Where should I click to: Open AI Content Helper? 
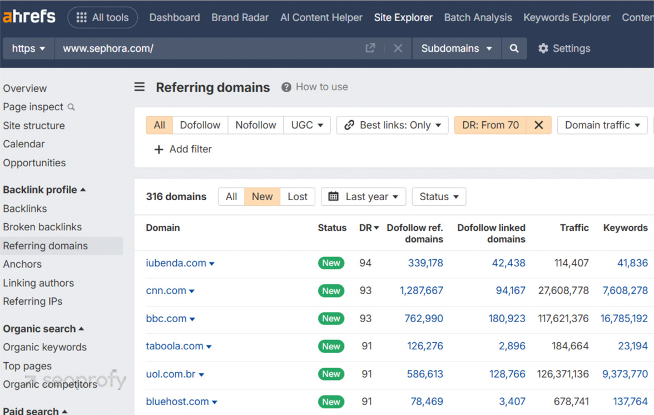[x=321, y=17]
